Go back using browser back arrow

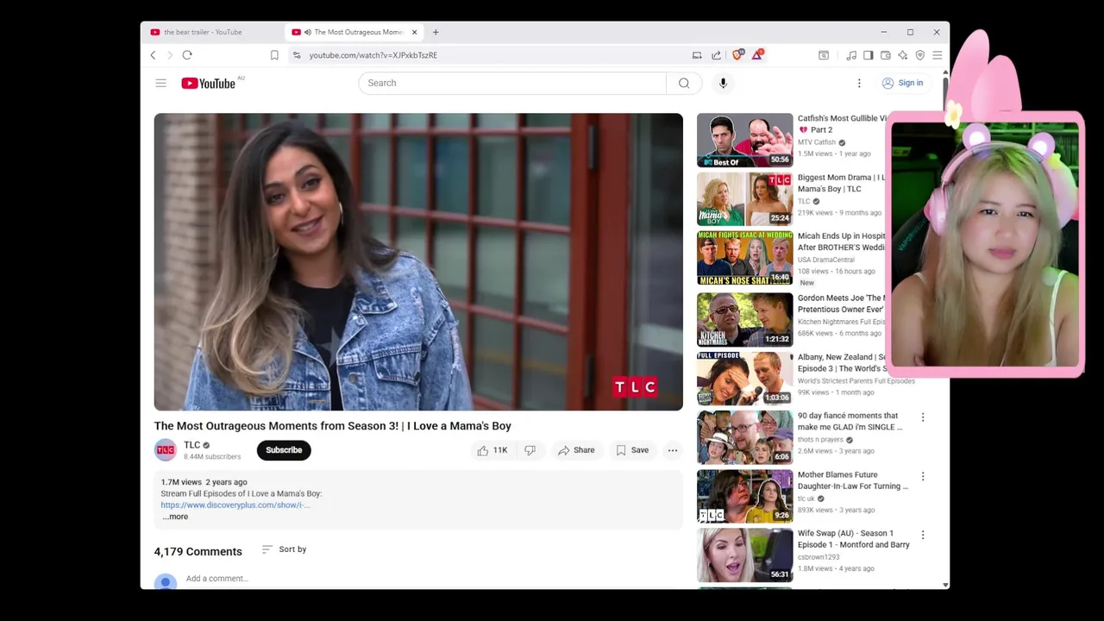154,55
